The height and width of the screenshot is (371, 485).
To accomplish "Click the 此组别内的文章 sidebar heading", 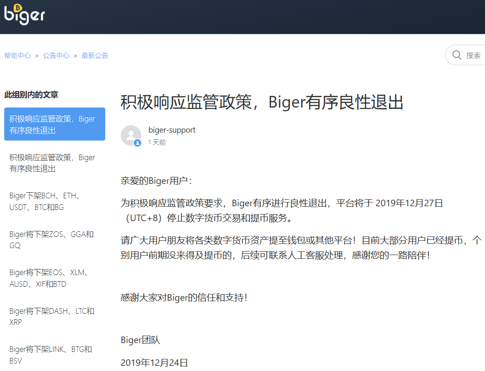I will click(31, 94).
